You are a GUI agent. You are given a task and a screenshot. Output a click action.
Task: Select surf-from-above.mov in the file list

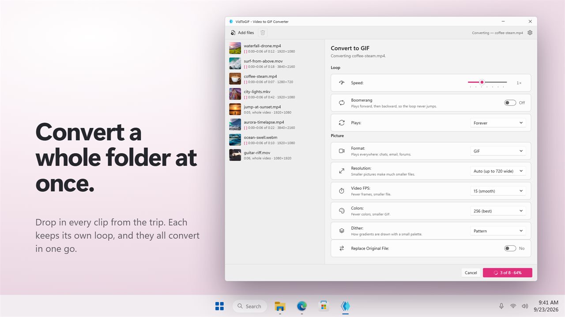[275, 63]
